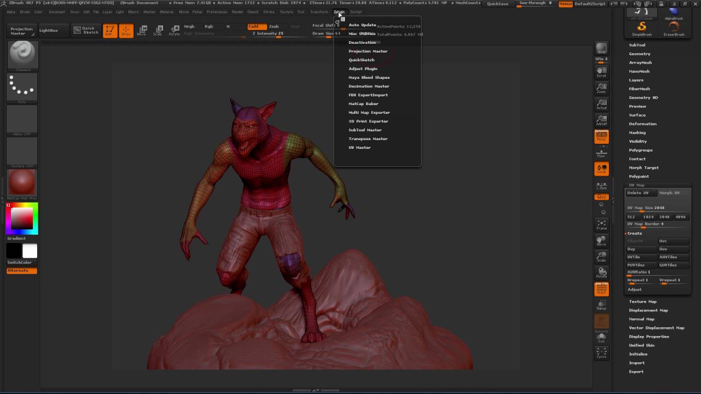Expand the Texture Map section

click(643, 302)
